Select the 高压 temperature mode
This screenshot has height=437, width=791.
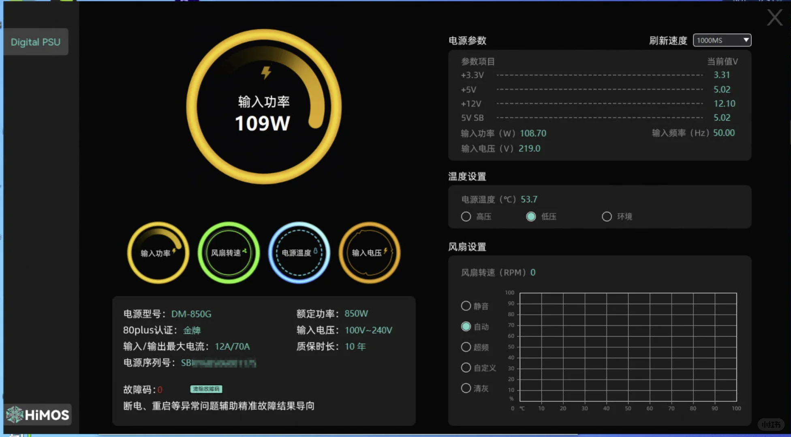466,216
